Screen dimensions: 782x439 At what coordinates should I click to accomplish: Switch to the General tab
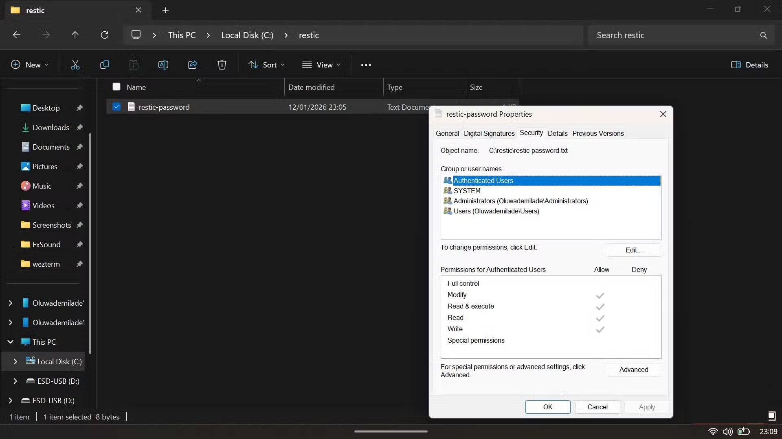click(447, 133)
